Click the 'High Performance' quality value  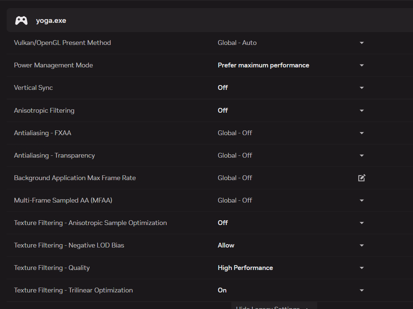pyautogui.click(x=245, y=268)
